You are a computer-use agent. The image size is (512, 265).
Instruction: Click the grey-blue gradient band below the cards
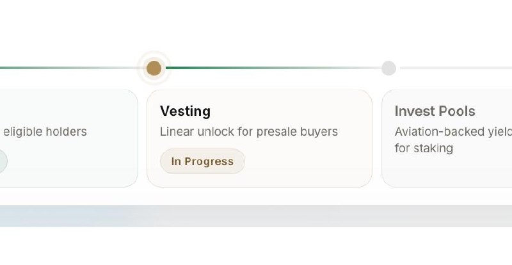[256, 216]
